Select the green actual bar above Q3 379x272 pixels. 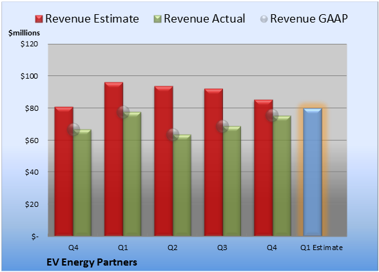click(232, 181)
